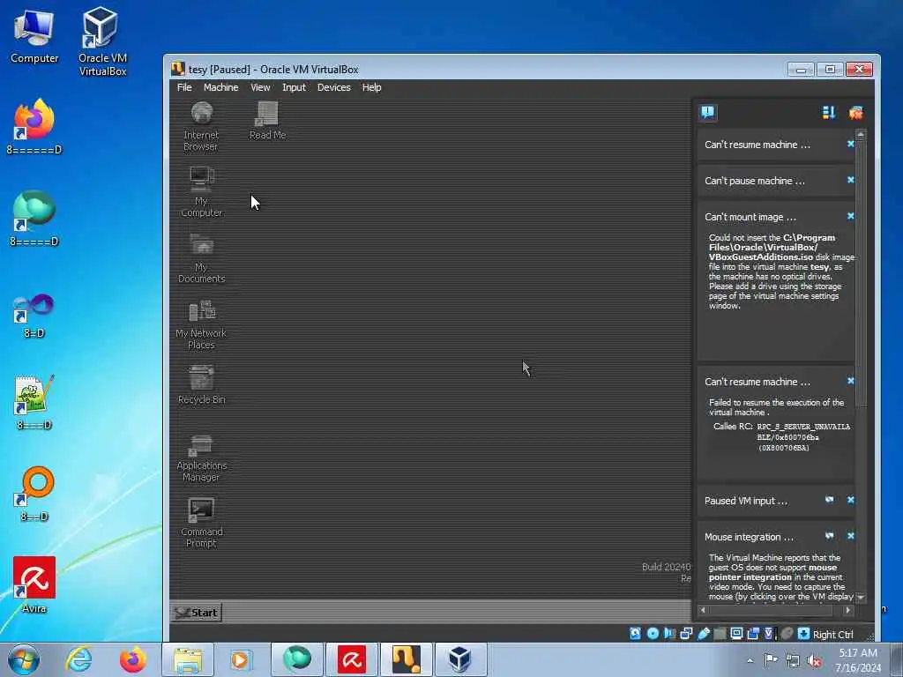Toggle don't-show-again for Paused VM input
The image size is (903, 677).
[x=829, y=500]
